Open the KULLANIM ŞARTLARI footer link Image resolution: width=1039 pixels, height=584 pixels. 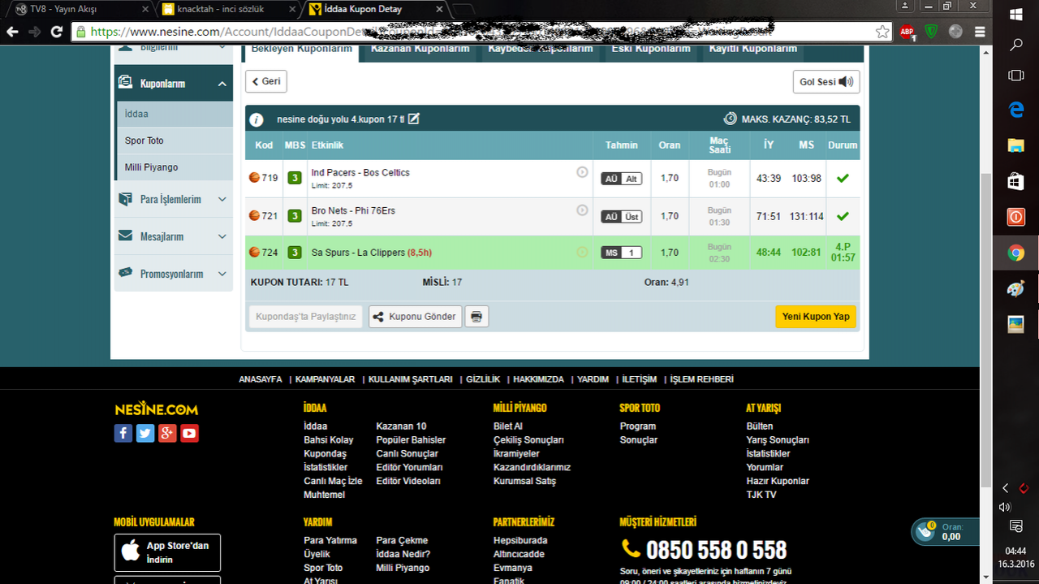[x=411, y=379]
